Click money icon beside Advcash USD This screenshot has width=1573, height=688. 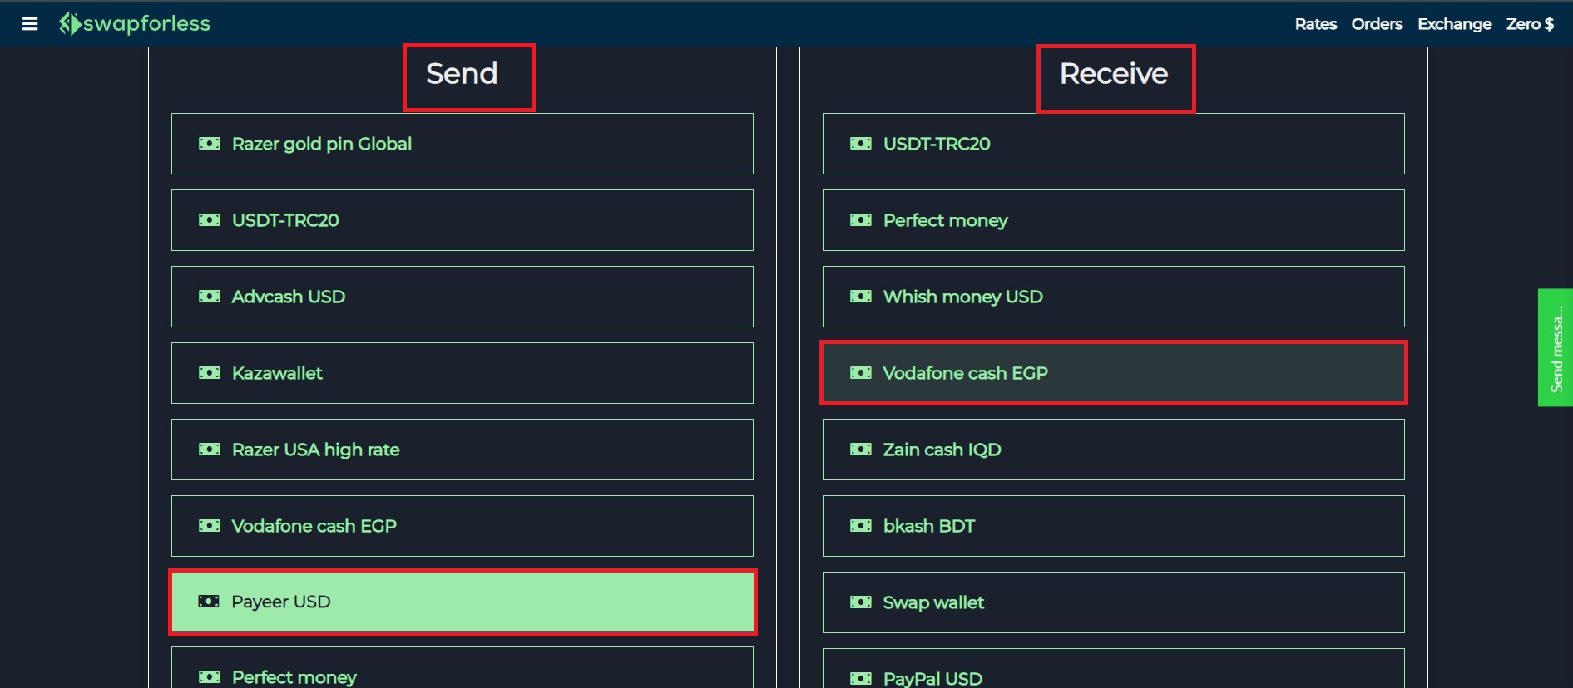click(210, 297)
